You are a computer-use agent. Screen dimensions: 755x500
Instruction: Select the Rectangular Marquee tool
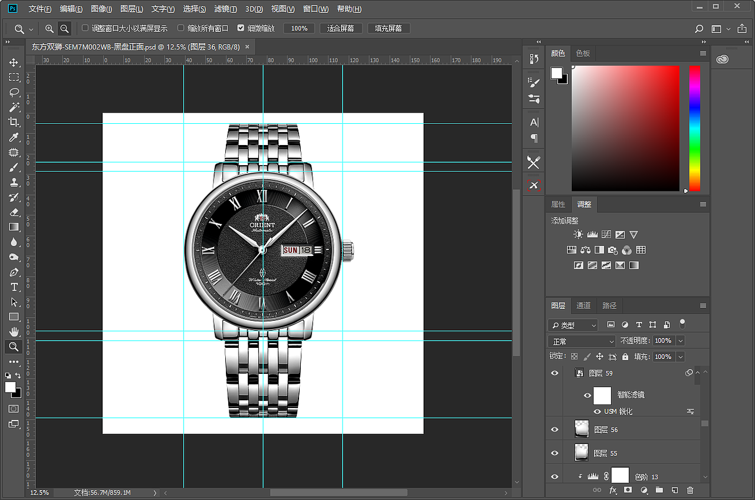[14, 77]
